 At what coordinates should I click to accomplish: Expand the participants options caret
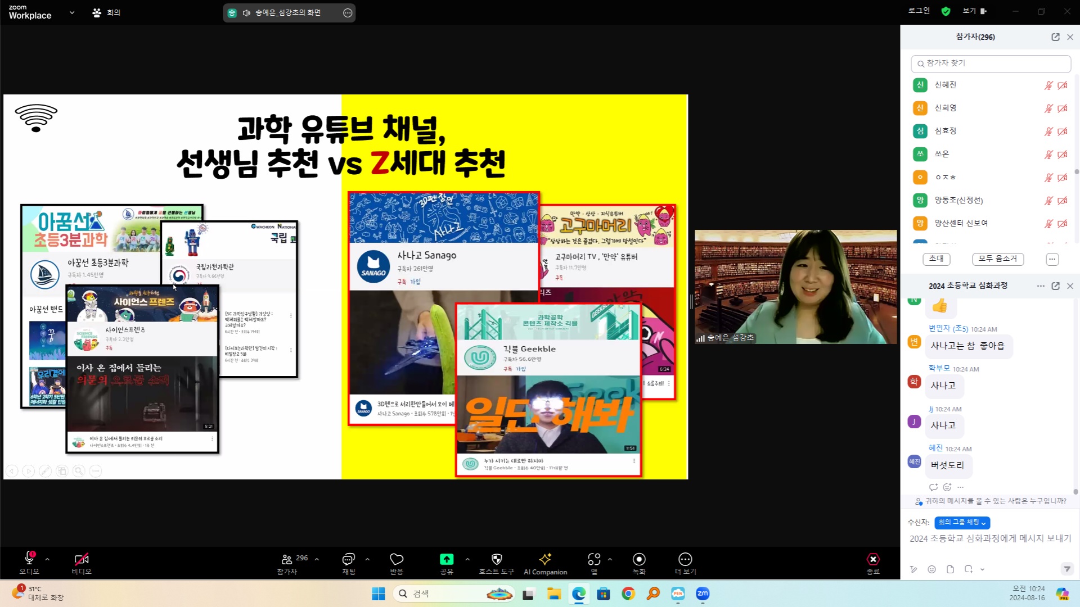317,559
